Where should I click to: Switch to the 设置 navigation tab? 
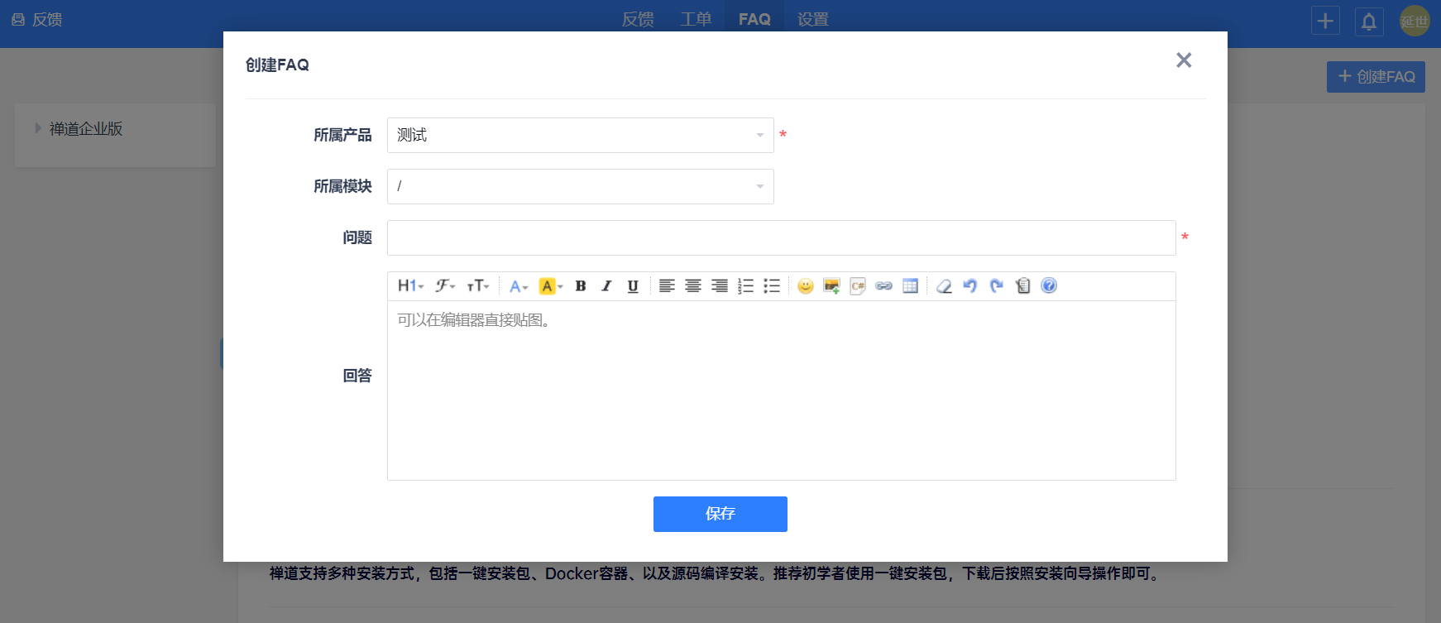(813, 19)
